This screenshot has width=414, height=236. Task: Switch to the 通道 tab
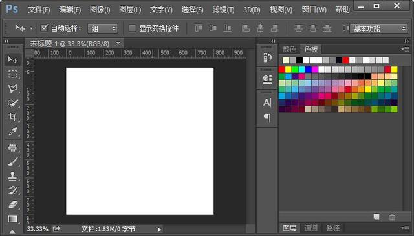[x=311, y=228]
